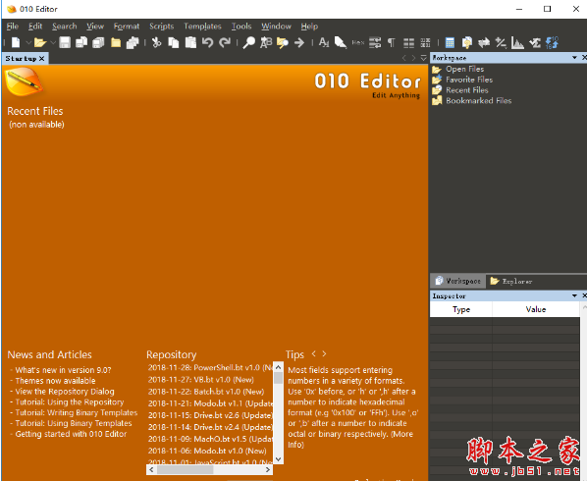Expand the Open file dropdown arrow
The image size is (587, 481).
point(53,42)
